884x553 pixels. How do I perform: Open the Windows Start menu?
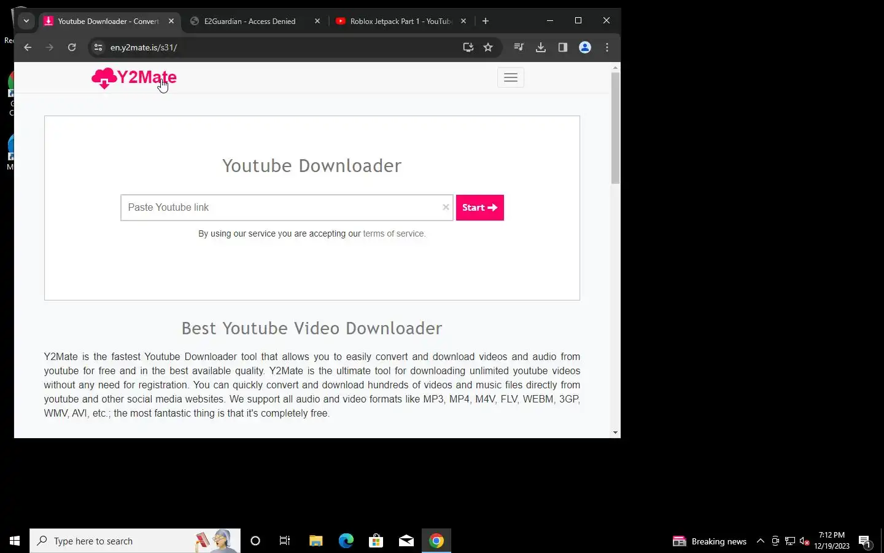pyautogui.click(x=15, y=541)
